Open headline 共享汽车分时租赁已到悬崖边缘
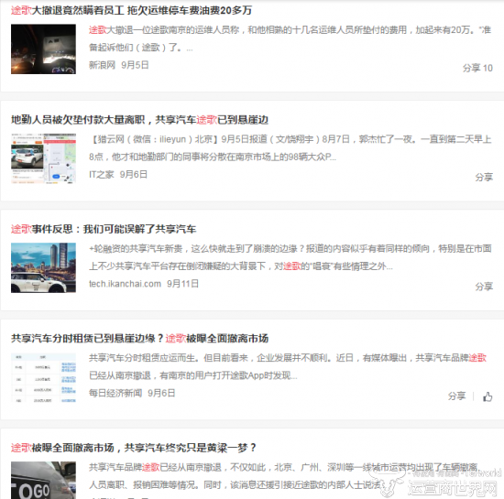 [139, 338]
